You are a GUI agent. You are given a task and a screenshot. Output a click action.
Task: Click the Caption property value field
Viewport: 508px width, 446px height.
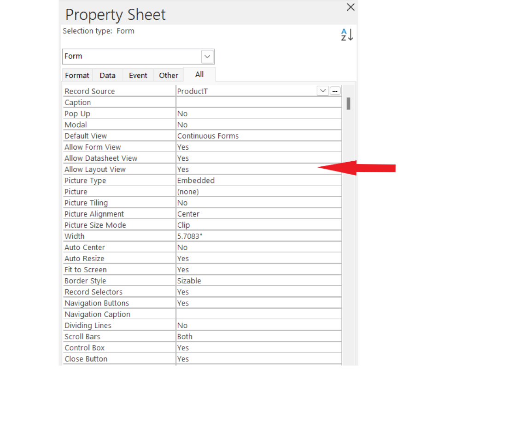click(258, 102)
